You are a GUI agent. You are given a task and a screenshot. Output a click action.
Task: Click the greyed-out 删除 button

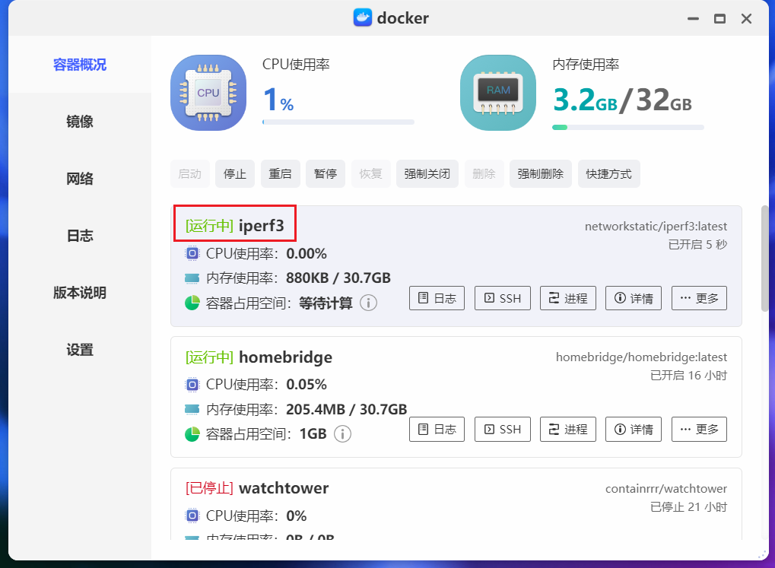pyautogui.click(x=484, y=174)
